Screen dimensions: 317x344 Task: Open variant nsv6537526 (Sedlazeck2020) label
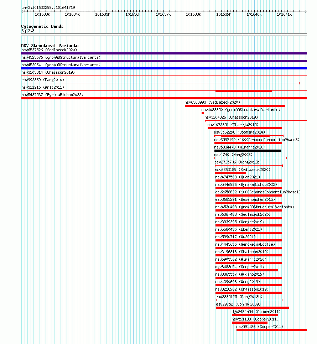tap(49, 50)
